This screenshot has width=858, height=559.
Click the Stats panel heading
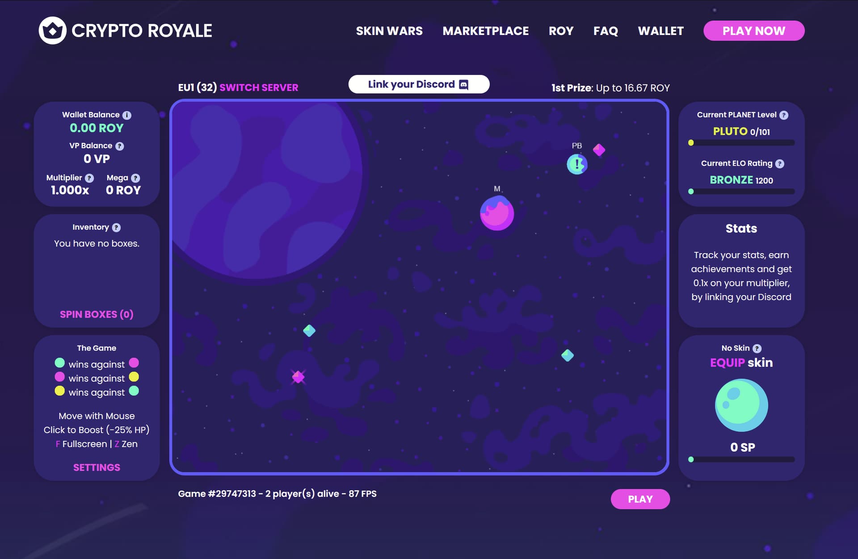(741, 229)
